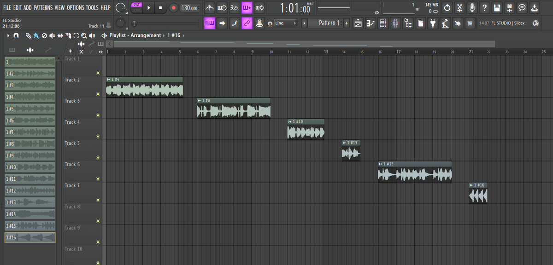The image size is (553, 265).
Task: Open the content library shopping cart
Action: [470, 23]
